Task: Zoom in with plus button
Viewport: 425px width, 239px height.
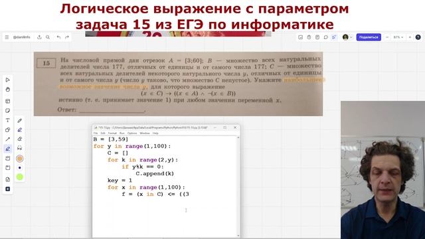Action: 410,37
